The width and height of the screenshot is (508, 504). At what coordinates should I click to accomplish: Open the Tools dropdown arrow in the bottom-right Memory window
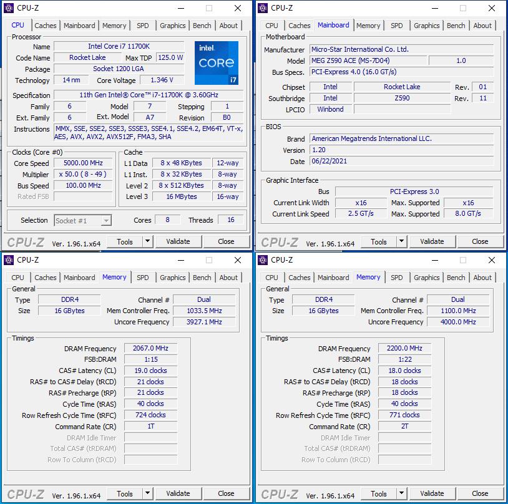401,493
